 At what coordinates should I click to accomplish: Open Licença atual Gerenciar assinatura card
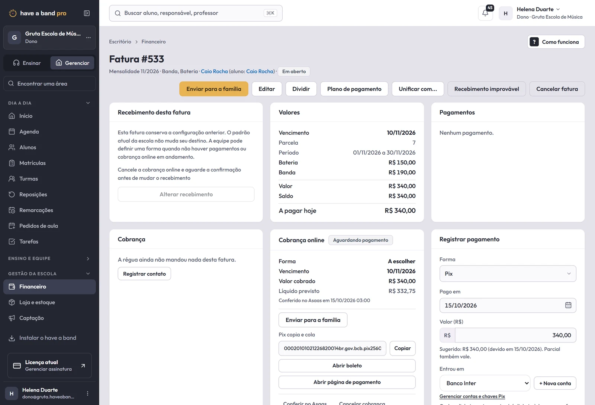point(49,366)
